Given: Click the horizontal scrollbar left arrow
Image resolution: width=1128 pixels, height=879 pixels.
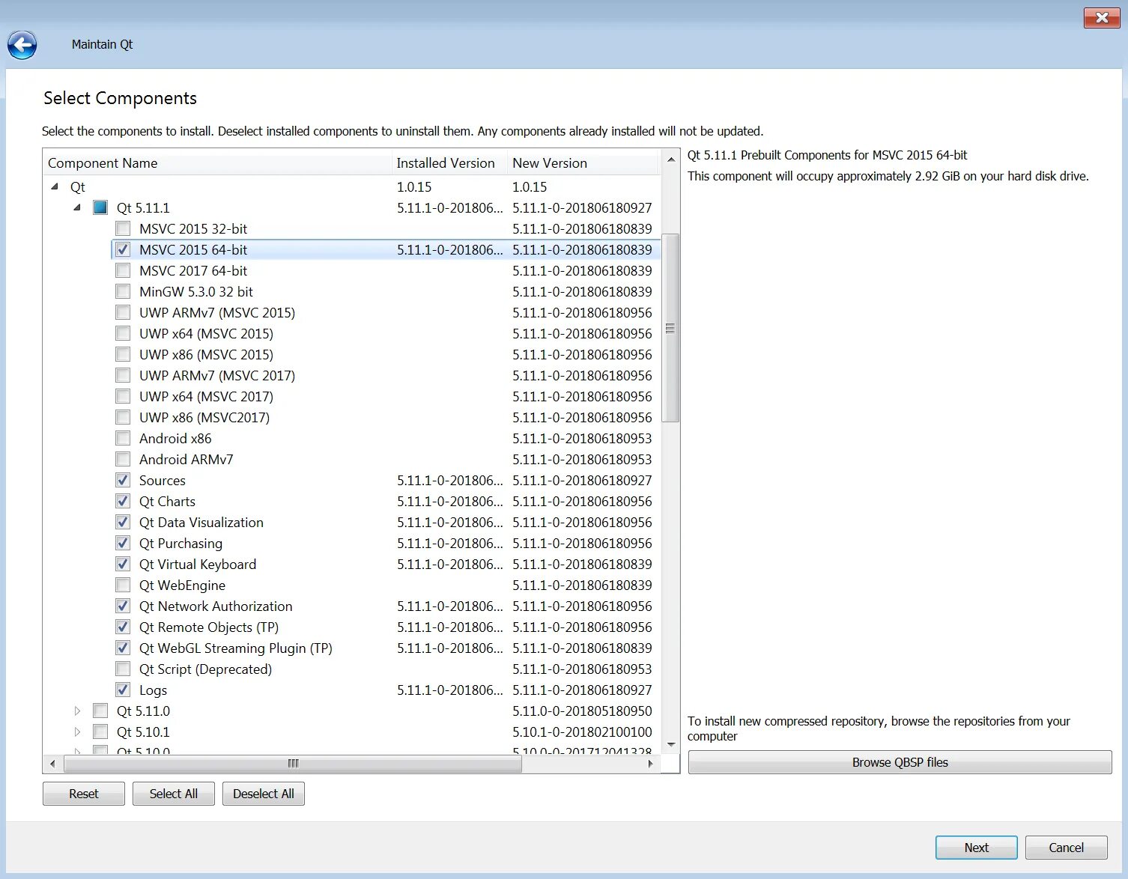Looking at the screenshot, I should coord(52,764).
